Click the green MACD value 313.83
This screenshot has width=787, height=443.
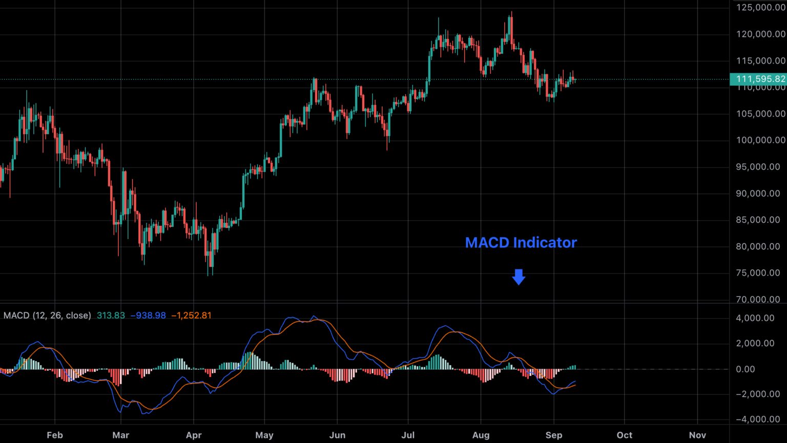tap(111, 315)
